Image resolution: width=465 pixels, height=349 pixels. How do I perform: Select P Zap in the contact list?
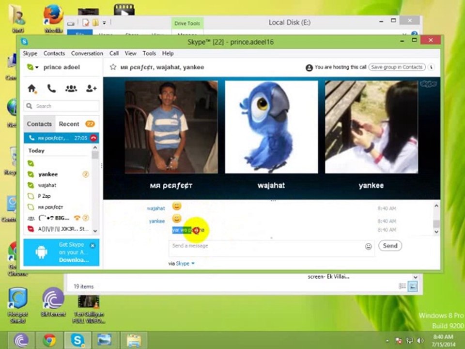(58, 196)
